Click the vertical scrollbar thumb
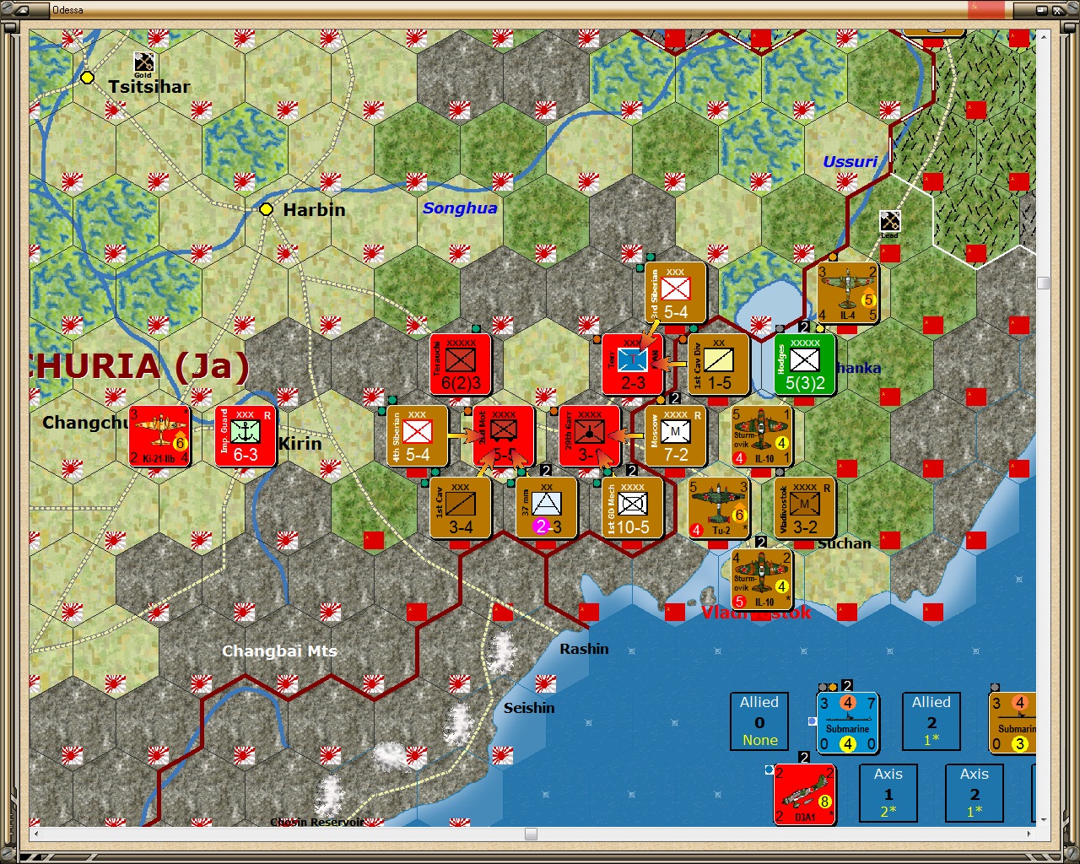 coord(1044,283)
